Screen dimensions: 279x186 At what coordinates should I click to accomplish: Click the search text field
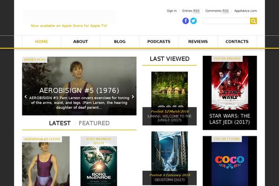(x=226, y=21)
